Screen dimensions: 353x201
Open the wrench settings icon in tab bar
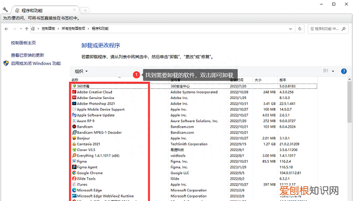point(6,9)
